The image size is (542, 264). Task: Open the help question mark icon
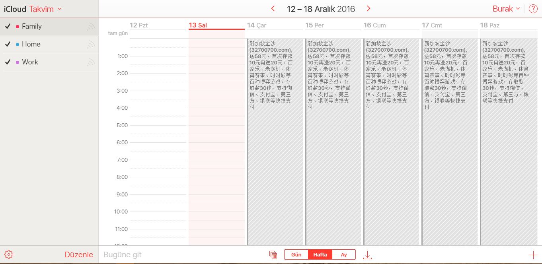click(533, 9)
